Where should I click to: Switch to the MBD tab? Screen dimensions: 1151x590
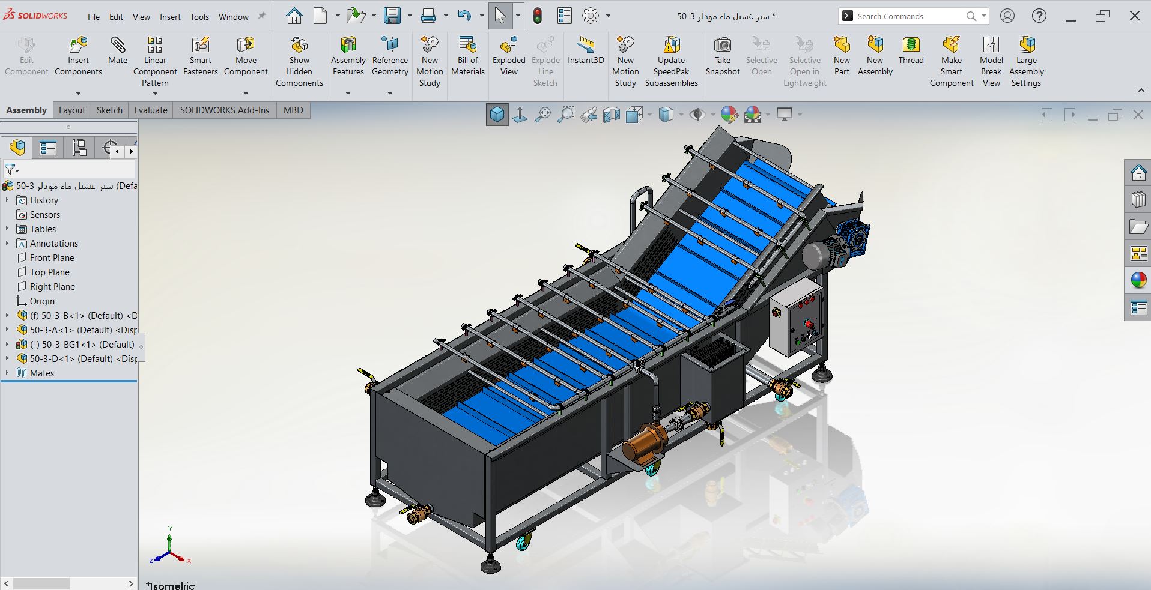293,110
